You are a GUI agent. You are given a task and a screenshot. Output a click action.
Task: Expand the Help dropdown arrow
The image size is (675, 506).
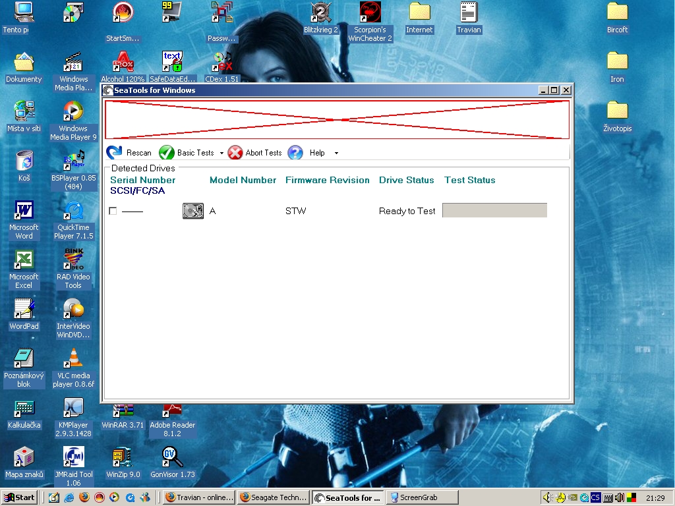tap(336, 153)
